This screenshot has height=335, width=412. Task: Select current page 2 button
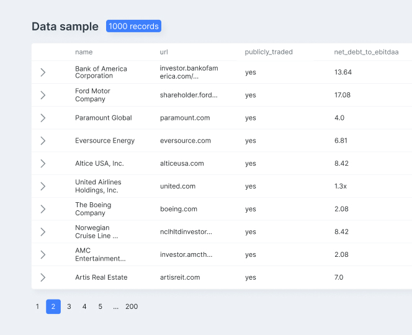point(53,306)
